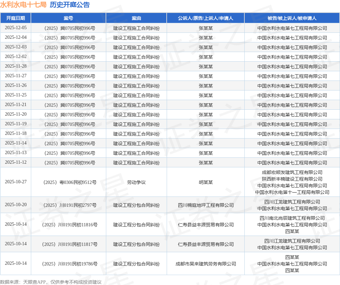Click plaintiff 四川楠庭地坪工程有限公司
Image resolution: width=340 pixels, height=285 pixels.
pos(206,205)
